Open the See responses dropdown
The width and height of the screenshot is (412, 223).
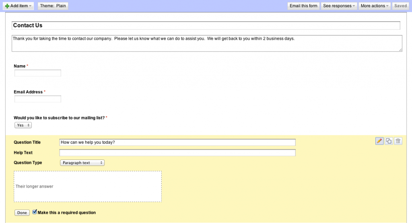point(339,6)
